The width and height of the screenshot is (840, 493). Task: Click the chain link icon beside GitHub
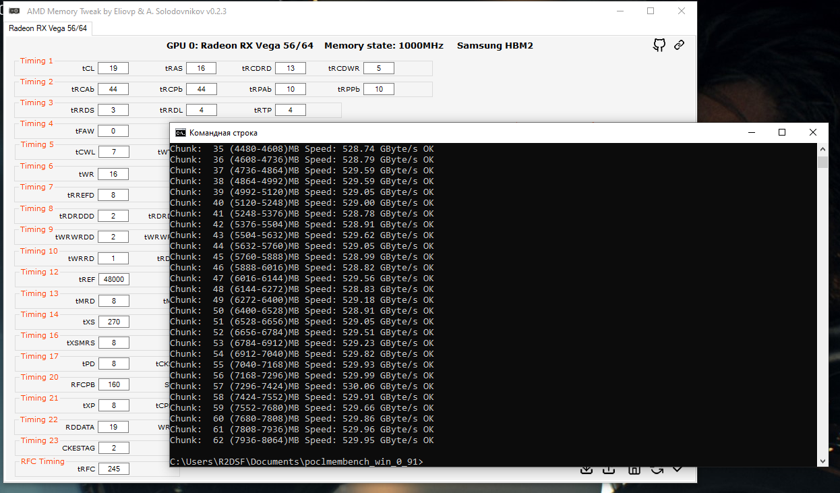[x=679, y=45]
